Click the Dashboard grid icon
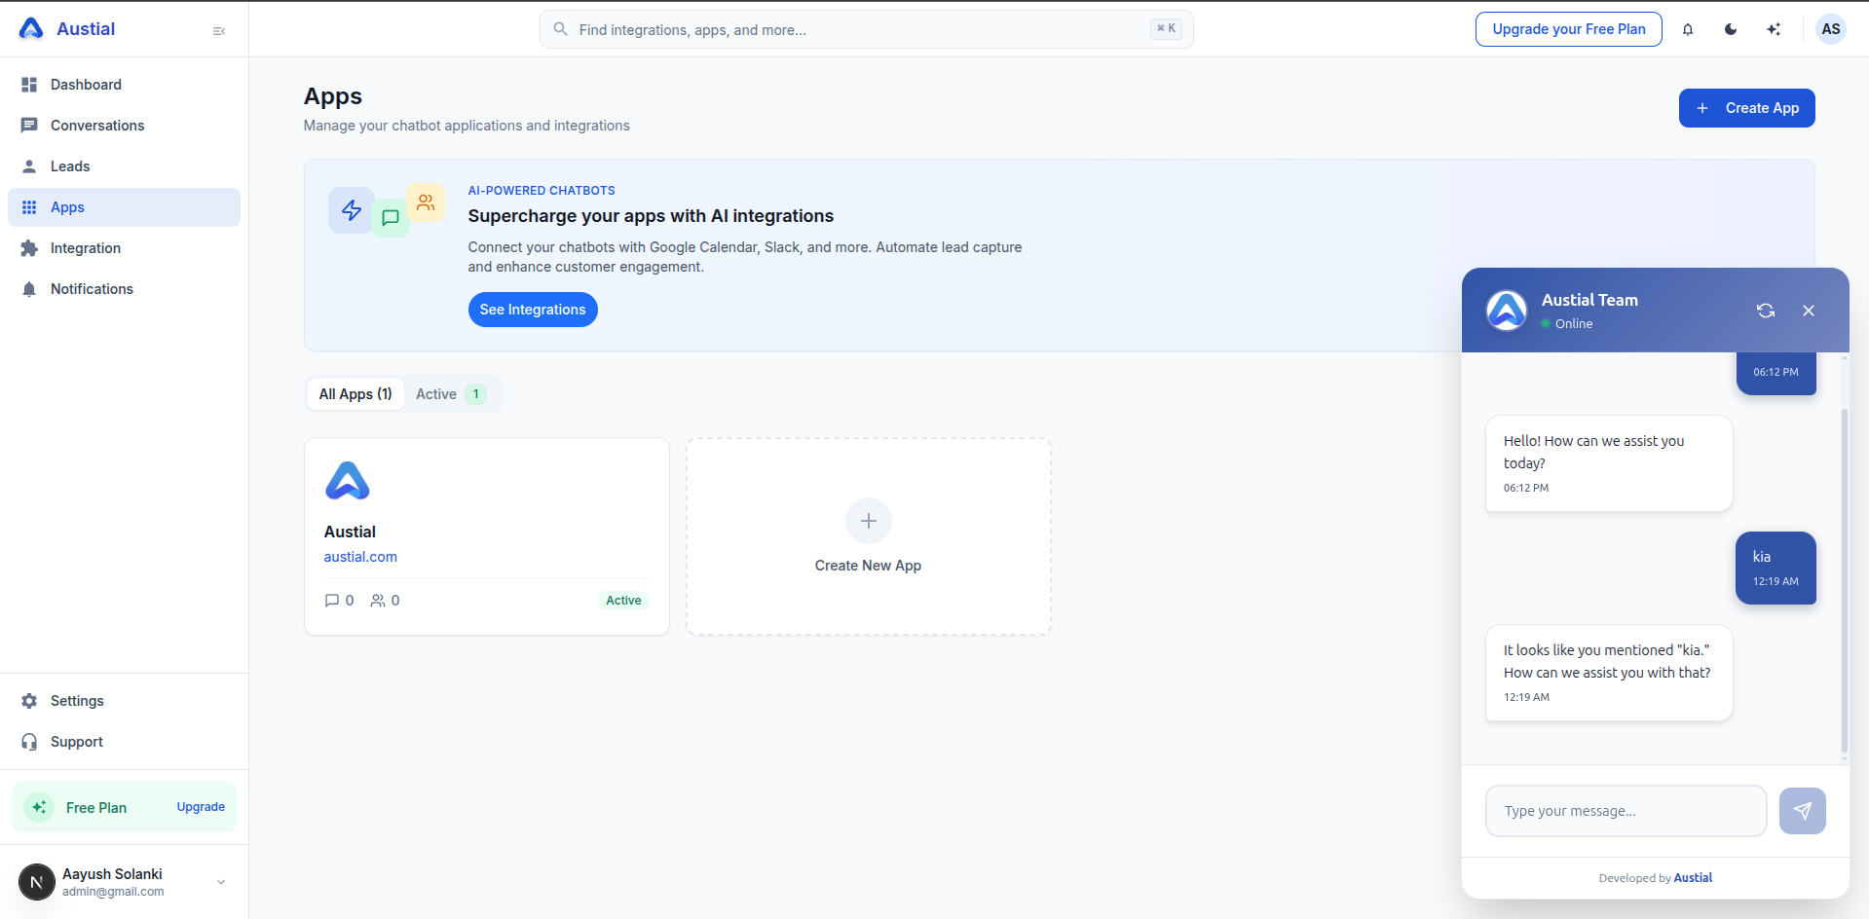The width and height of the screenshot is (1869, 919). [29, 85]
